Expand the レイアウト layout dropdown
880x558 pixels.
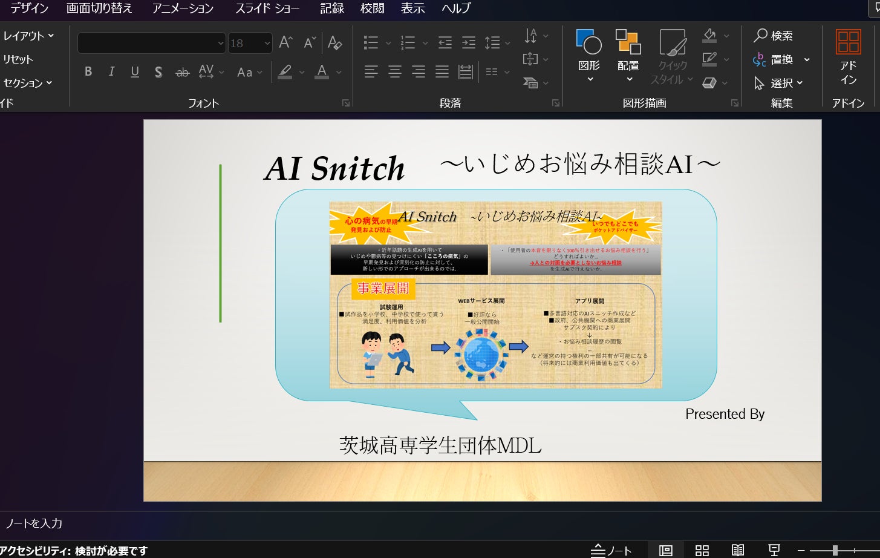pos(28,36)
